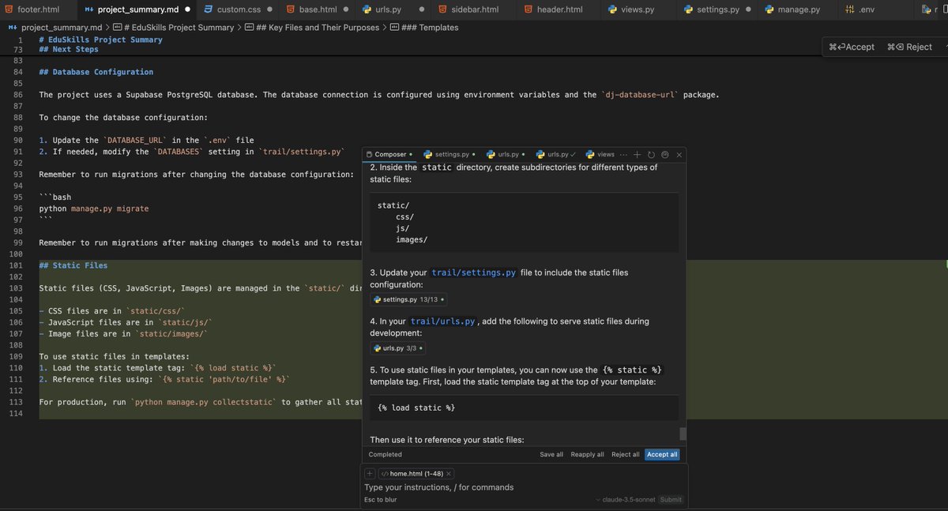Click the Reapply all link
The height and width of the screenshot is (511, 948).
pos(586,454)
